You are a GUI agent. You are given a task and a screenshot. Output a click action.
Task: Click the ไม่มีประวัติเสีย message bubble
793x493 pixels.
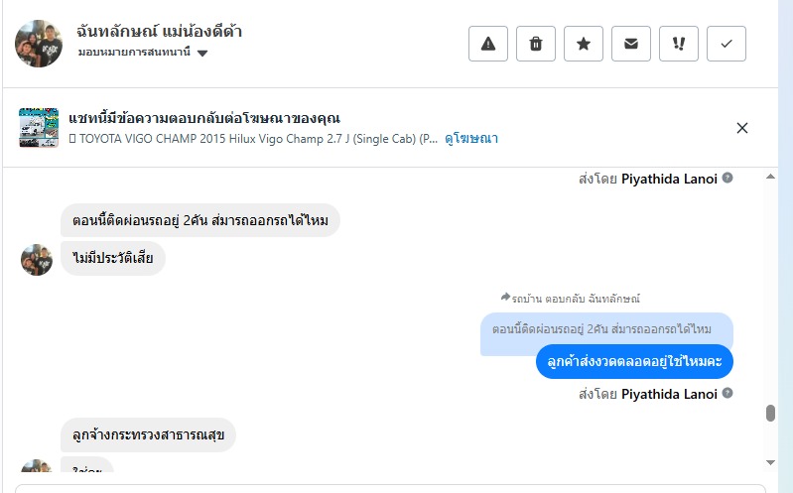pyautogui.click(x=113, y=258)
